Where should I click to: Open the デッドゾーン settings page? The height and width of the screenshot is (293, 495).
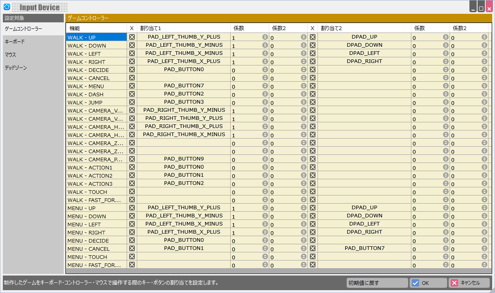coord(16,68)
